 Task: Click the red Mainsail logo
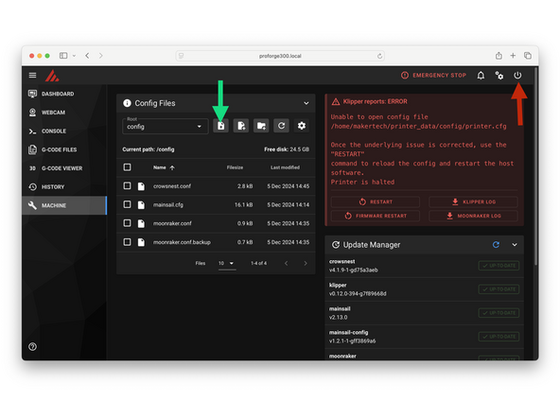pos(52,76)
